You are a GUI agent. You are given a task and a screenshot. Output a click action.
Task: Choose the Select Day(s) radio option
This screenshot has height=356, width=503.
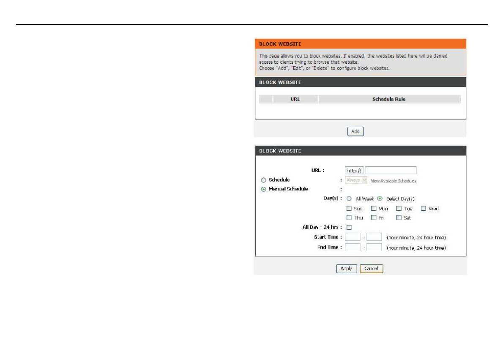click(380, 198)
